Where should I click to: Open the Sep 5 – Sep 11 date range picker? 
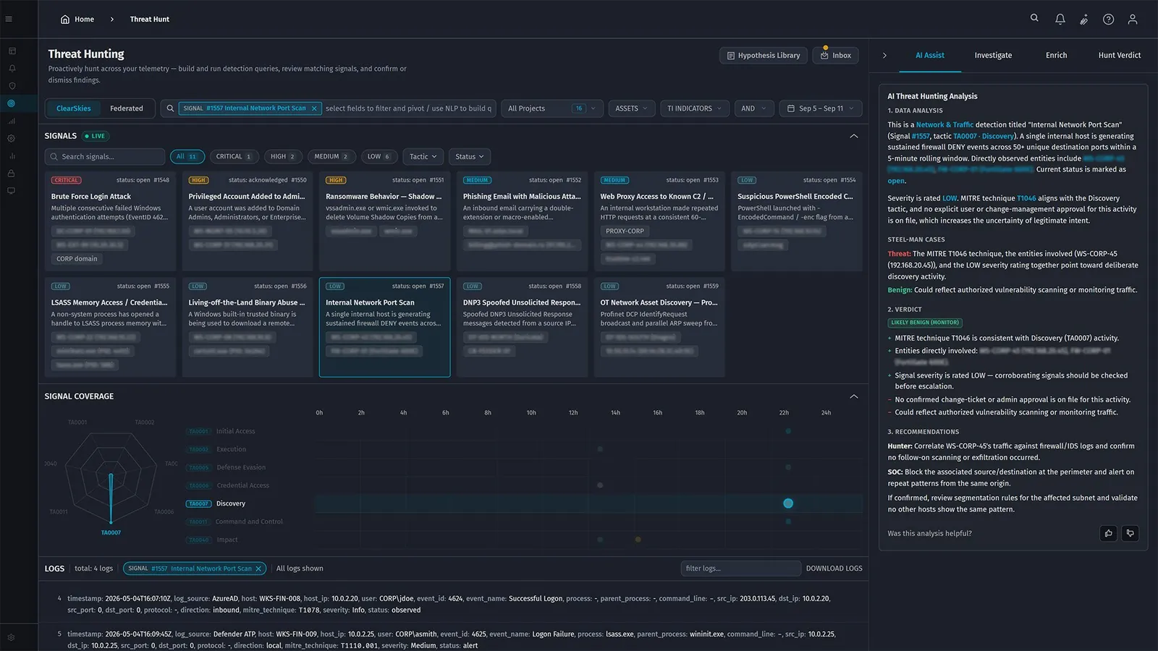point(821,109)
